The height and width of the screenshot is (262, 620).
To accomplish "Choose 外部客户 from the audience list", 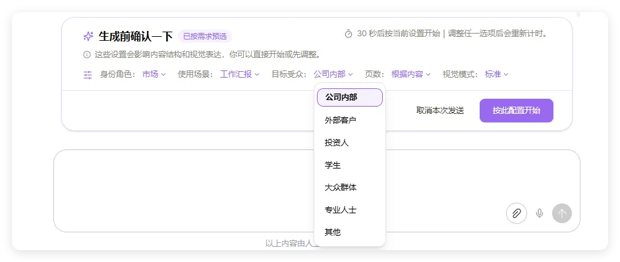I will (x=350, y=120).
